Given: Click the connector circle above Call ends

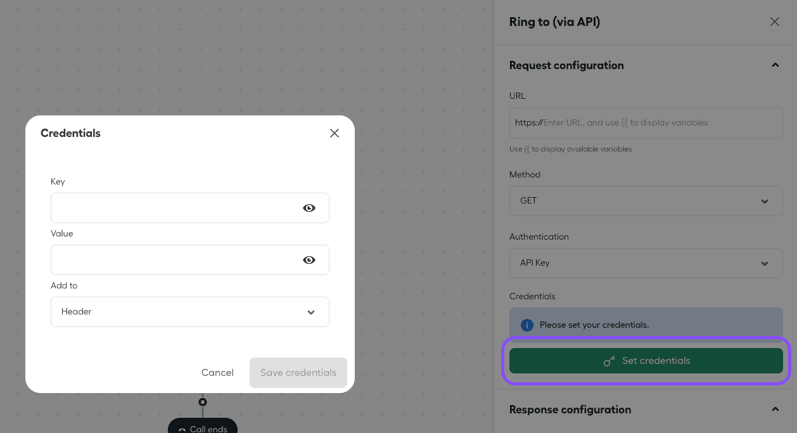Looking at the screenshot, I should tap(203, 402).
